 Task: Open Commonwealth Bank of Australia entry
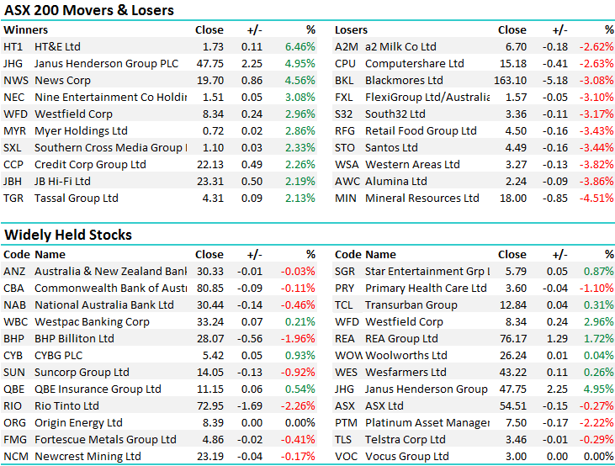point(110,288)
